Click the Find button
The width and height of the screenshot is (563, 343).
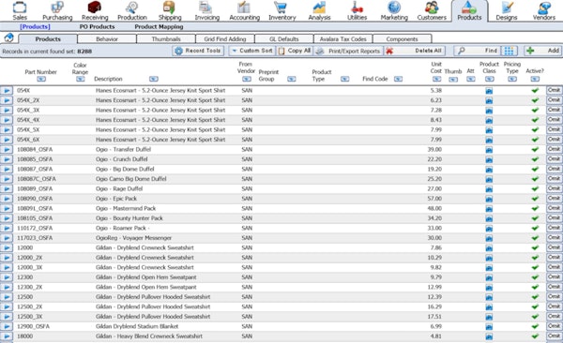478,51
